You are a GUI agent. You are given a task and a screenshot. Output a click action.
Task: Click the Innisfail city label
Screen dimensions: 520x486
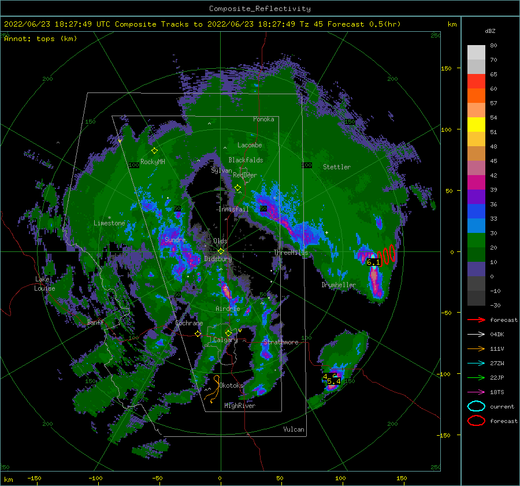click(x=233, y=209)
